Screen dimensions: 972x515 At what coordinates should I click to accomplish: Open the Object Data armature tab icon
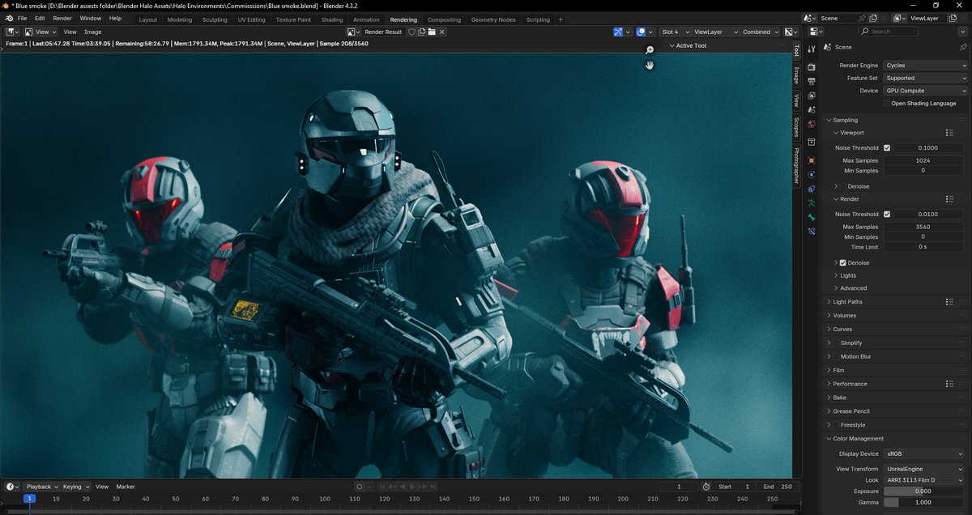click(811, 203)
